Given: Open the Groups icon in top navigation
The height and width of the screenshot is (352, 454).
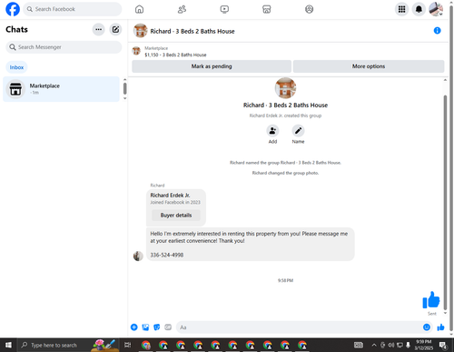Looking at the screenshot, I should tap(309, 9).
